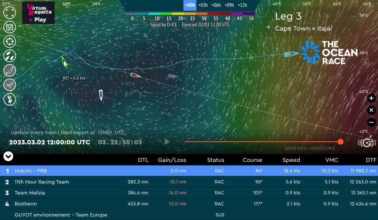Reset zoom with the X button
378x220 pixels.
pyautogui.click(x=371, y=110)
